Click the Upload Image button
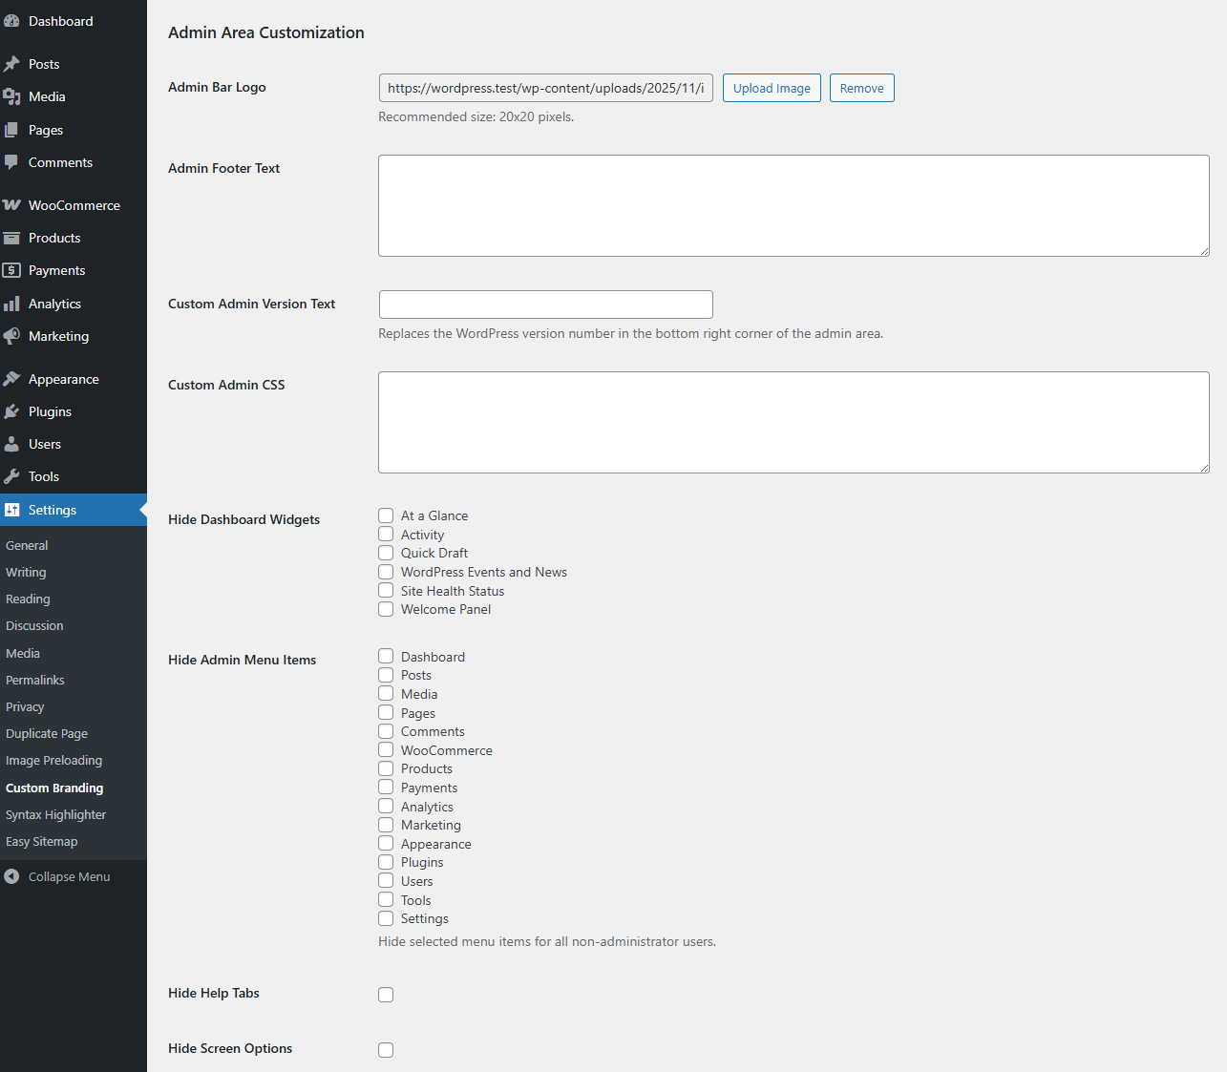 tap(772, 88)
